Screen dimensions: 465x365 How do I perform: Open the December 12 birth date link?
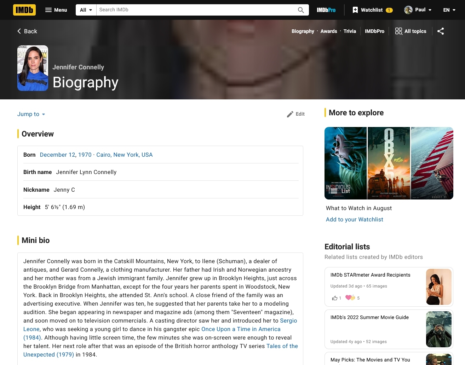(58, 155)
